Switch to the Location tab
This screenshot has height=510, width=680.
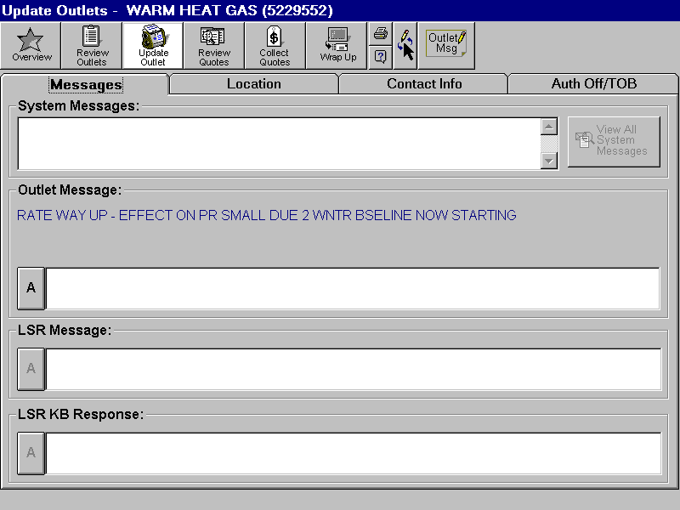click(253, 83)
